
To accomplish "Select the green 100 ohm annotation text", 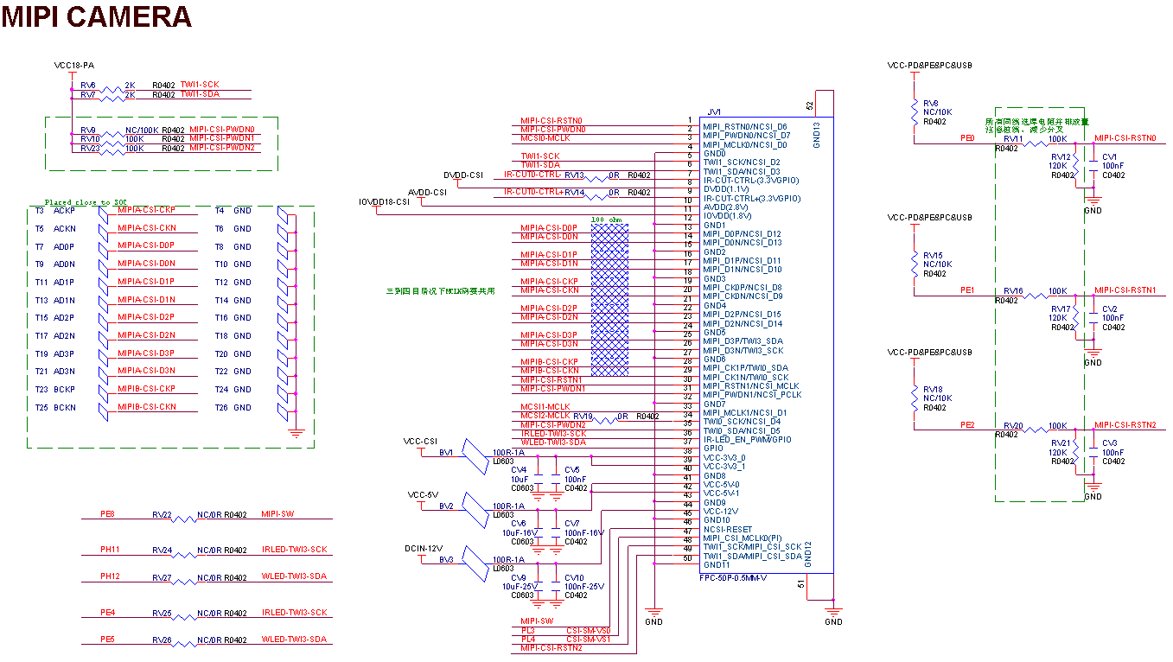I will point(608,220).
